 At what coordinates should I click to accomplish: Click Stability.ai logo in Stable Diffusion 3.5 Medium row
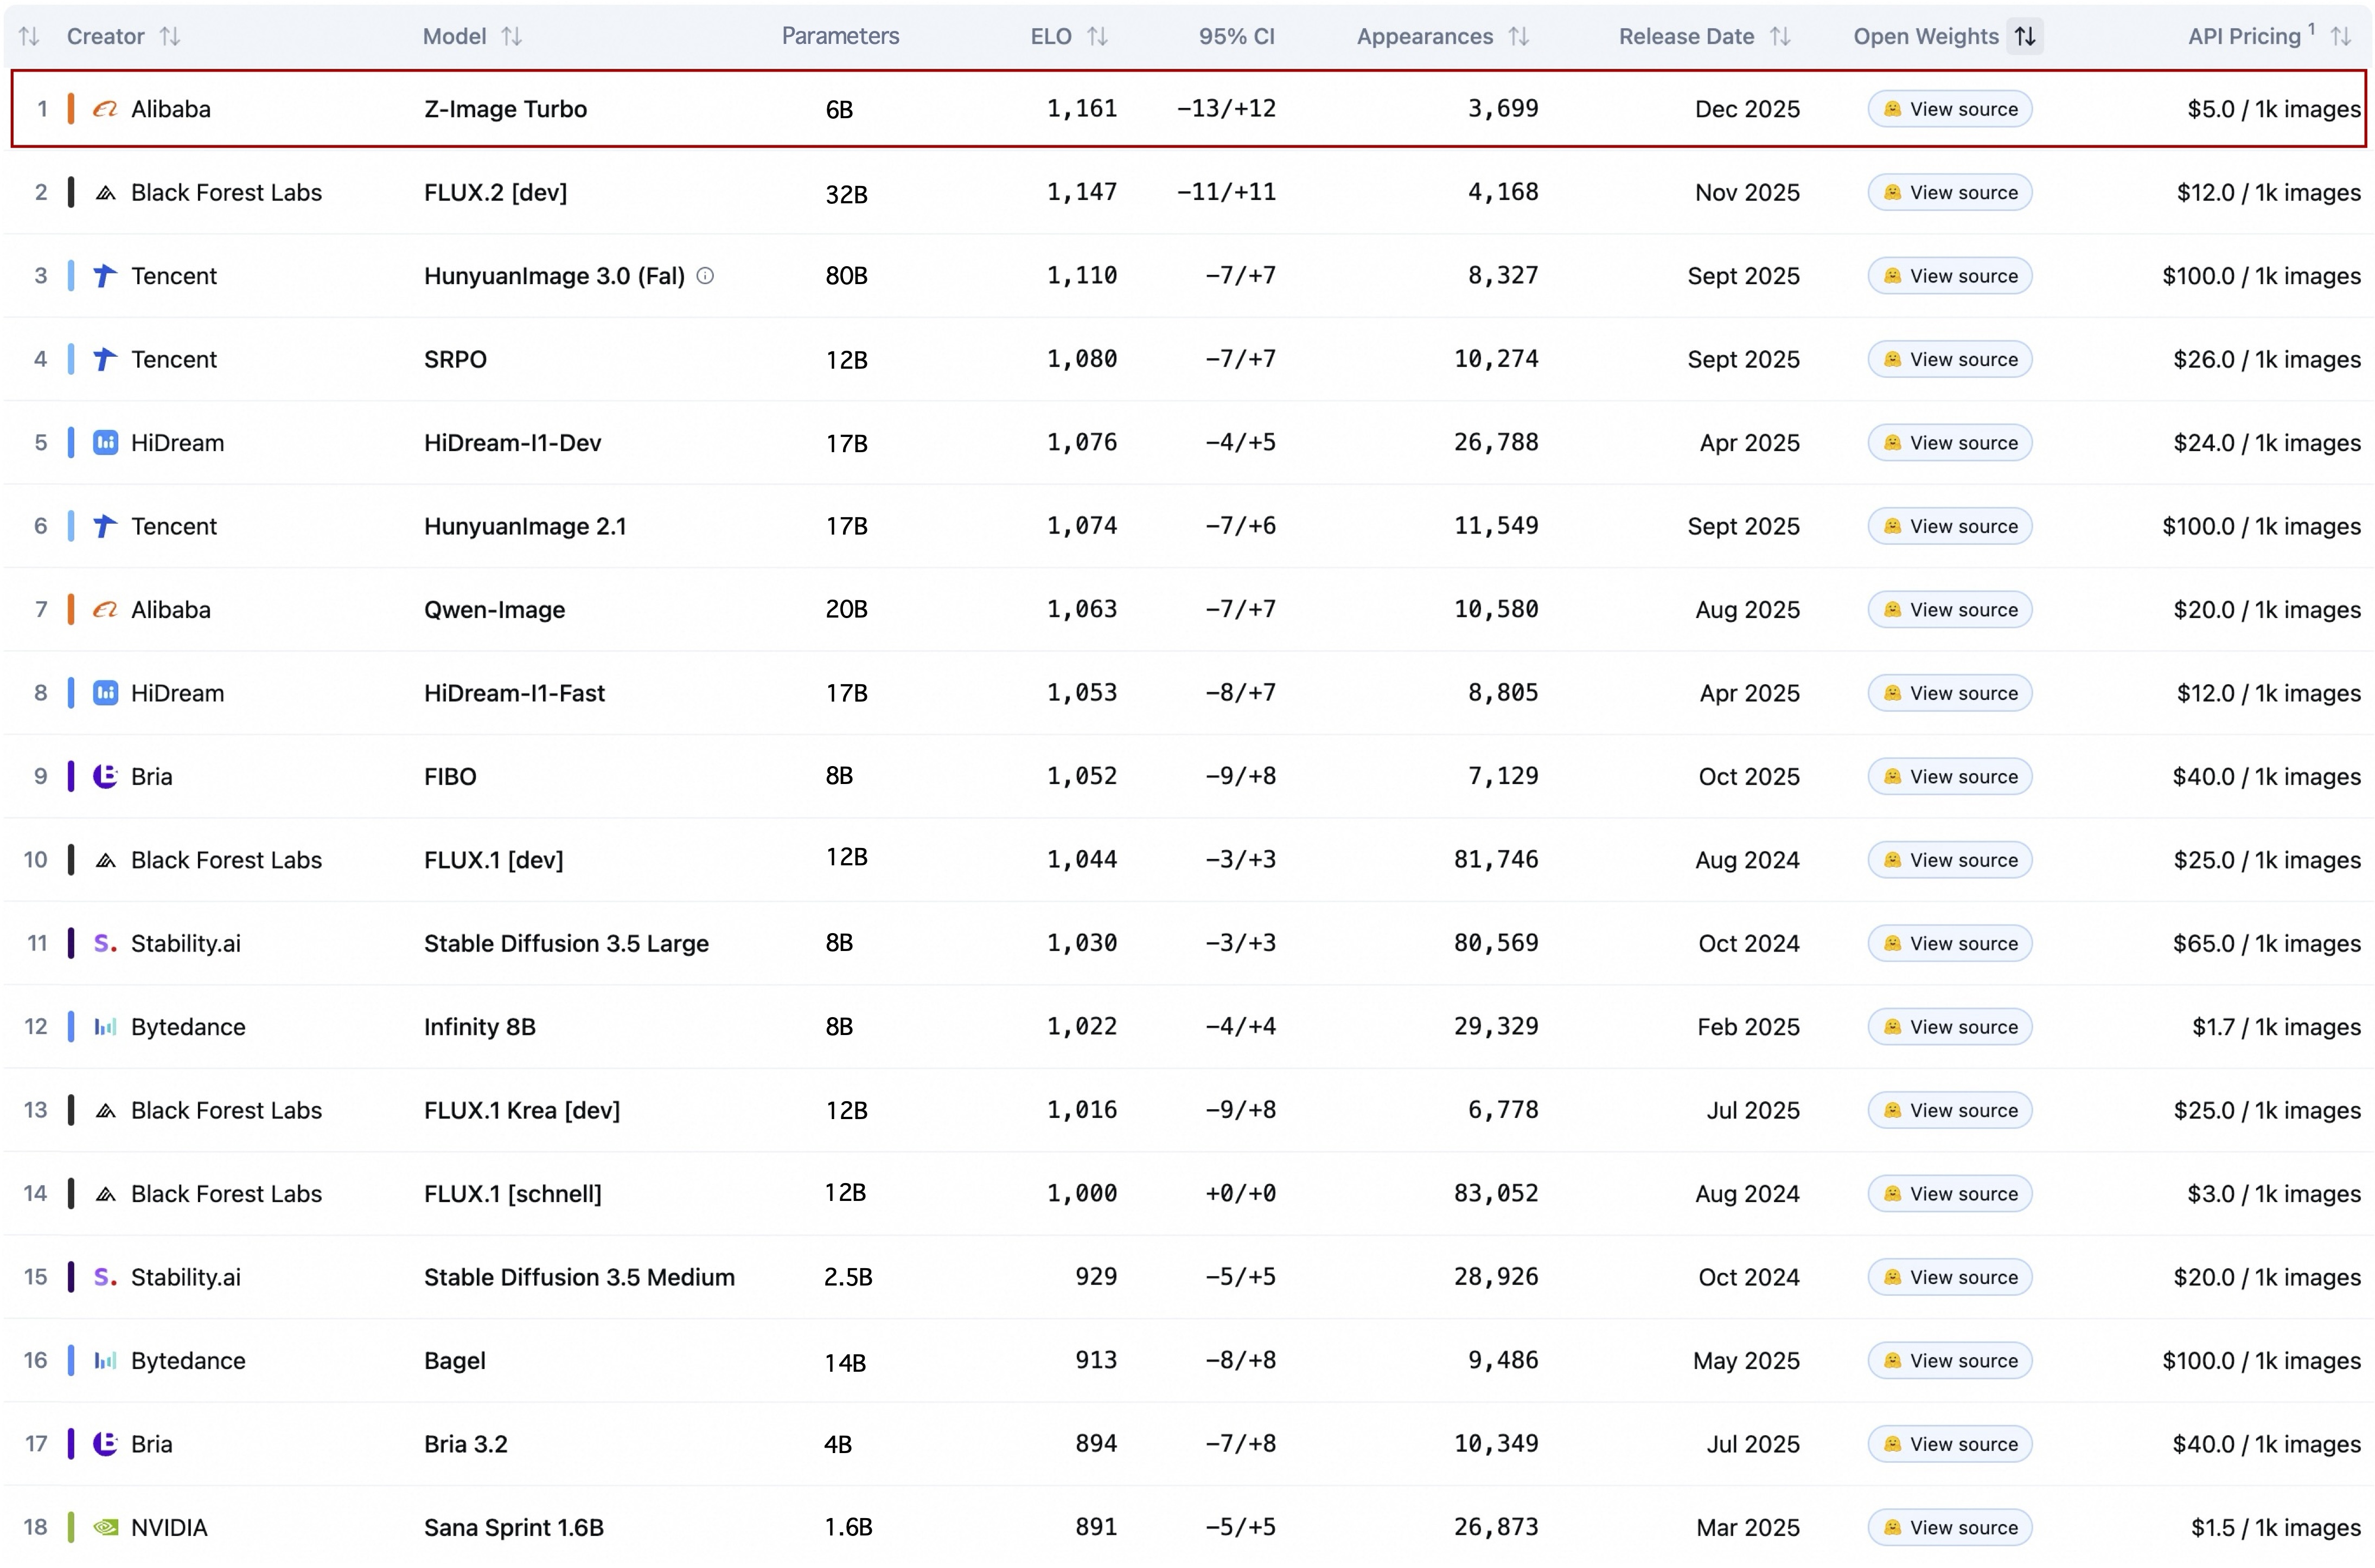105,1278
